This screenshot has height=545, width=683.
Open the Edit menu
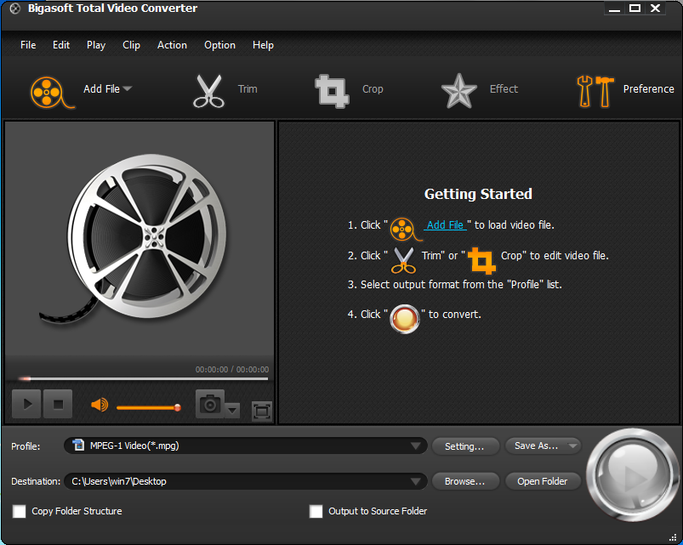61,45
